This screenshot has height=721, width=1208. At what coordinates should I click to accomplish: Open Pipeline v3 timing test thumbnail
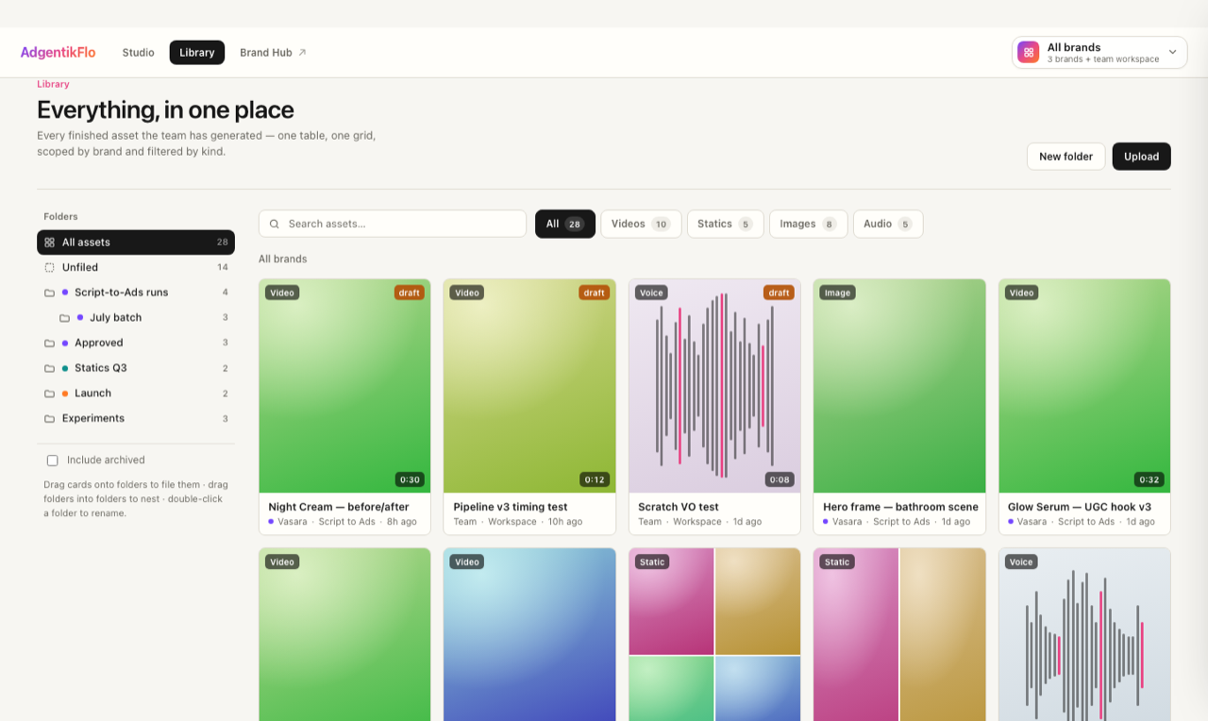(529, 386)
